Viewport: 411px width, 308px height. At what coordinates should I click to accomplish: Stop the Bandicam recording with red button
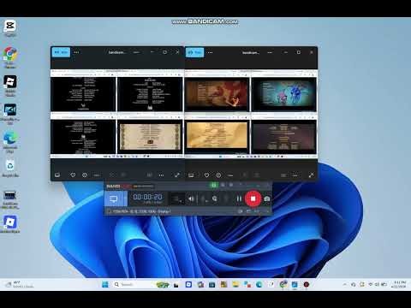point(253,198)
